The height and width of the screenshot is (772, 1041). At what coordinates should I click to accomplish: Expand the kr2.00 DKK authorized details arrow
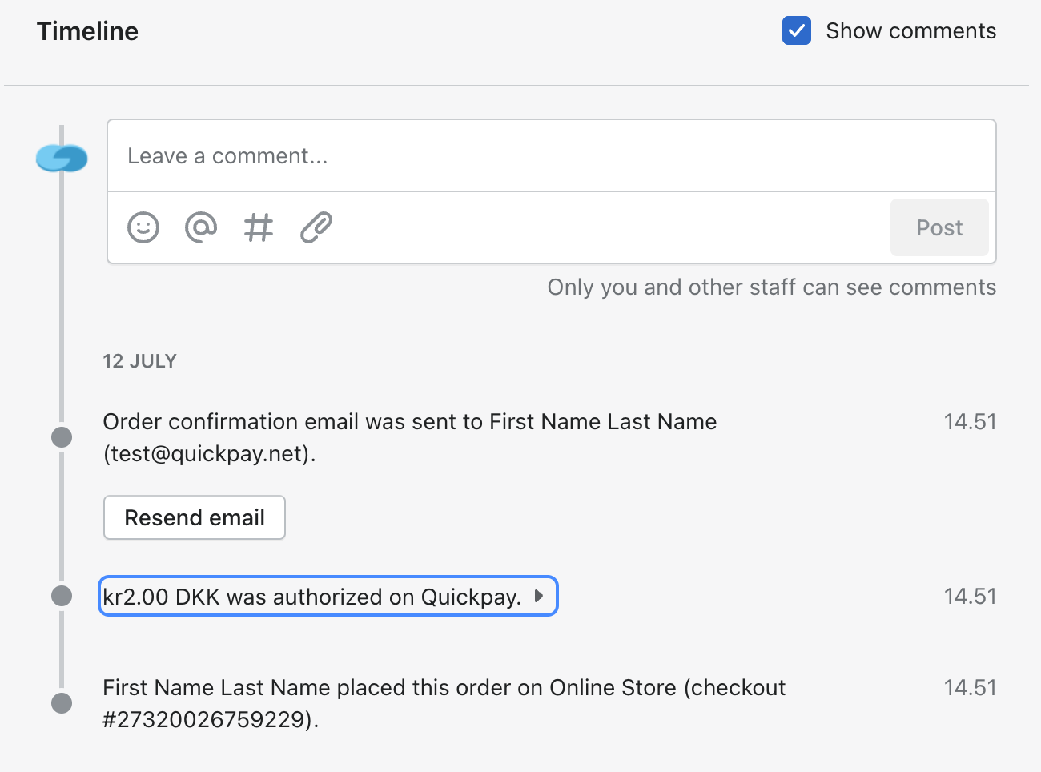coord(539,596)
